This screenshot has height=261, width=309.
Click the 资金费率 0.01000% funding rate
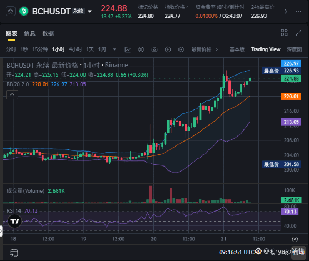220,12
